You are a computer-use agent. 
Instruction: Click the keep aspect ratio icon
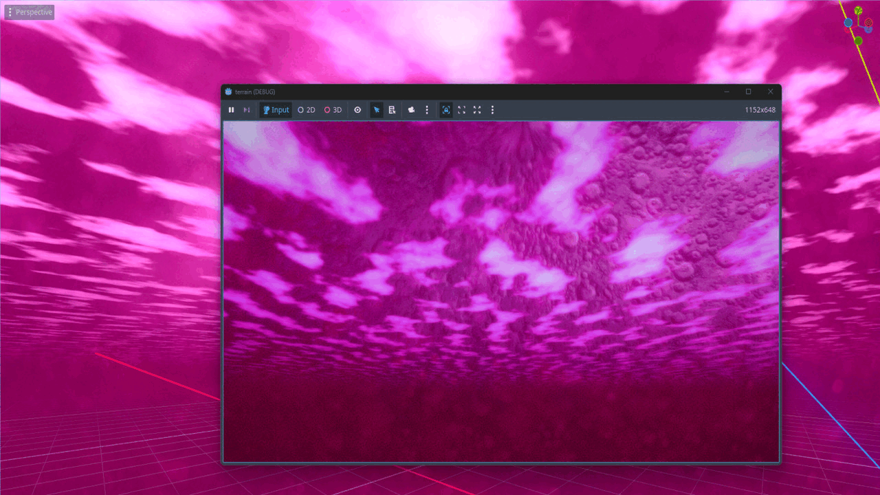(x=461, y=110)
